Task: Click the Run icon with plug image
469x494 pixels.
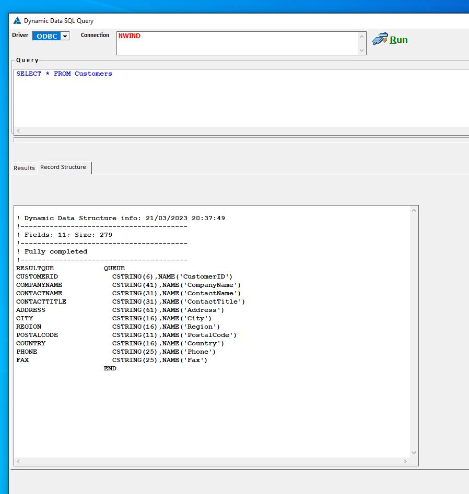Action: point(380,39)
